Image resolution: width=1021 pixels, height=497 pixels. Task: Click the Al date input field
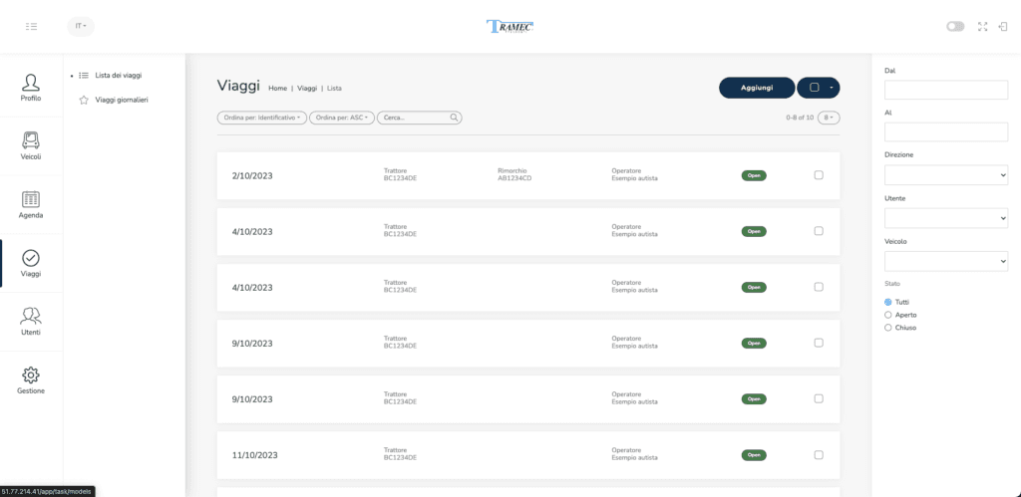tap(946, 132)
